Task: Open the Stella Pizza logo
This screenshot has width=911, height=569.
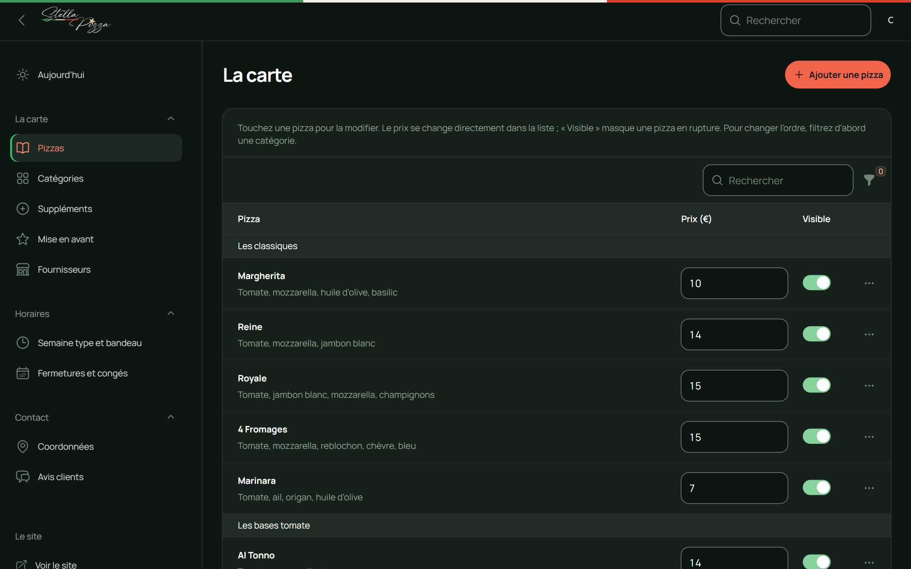Action: tap(76, 20)
